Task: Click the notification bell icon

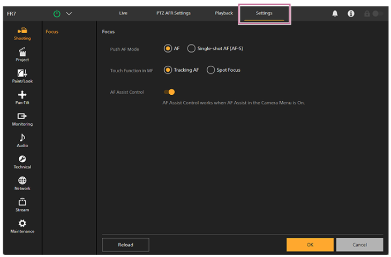Action: (336, 13)
